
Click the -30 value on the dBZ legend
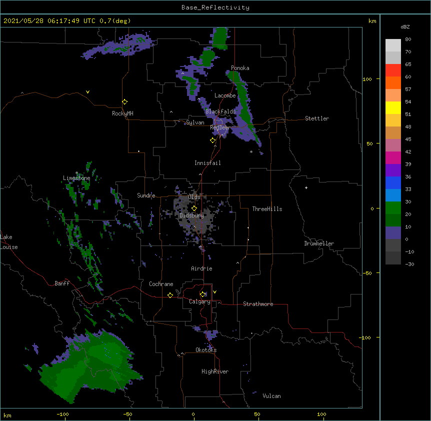(409, 264)
